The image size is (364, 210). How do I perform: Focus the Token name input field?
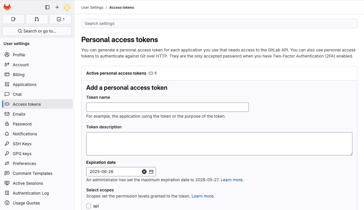167,107
